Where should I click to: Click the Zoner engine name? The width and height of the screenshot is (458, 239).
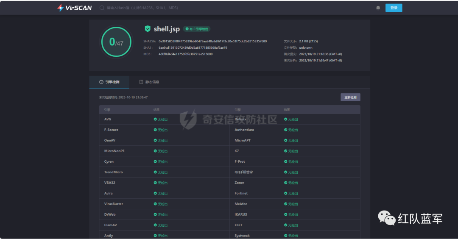(x=239, y=183)
